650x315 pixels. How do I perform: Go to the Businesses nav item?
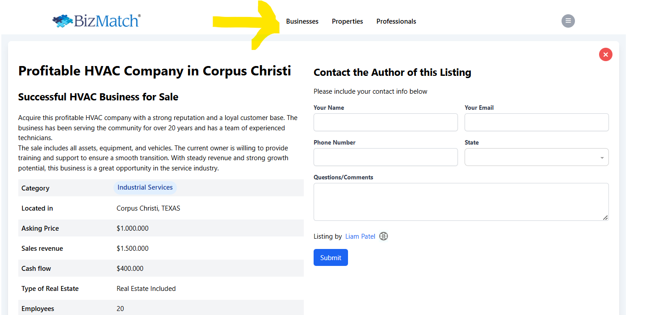(302, 21)
